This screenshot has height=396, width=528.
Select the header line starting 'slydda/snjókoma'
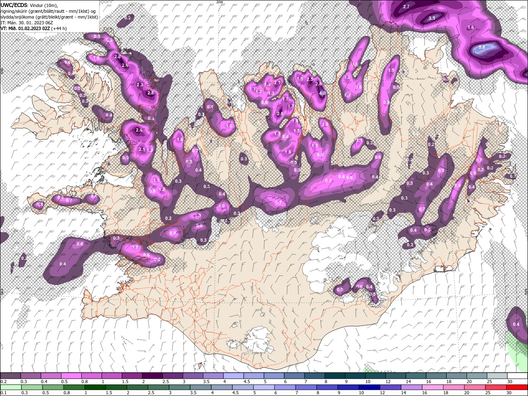49,17
